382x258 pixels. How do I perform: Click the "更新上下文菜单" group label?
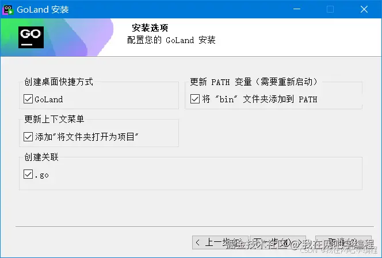(54, 120)
